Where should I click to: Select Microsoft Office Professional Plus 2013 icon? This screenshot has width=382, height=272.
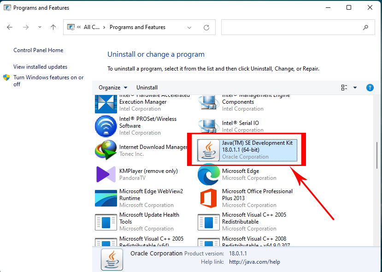[x=208, y=198]
